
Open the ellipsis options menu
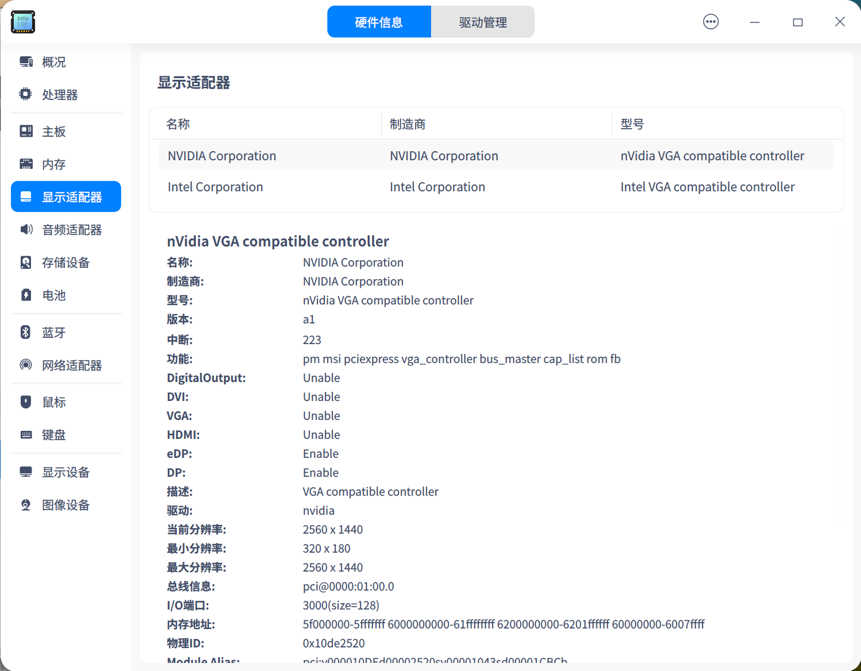711,21
